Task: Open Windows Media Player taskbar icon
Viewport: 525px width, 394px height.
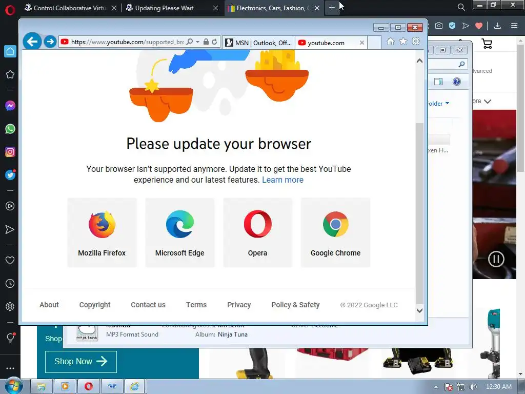Action: coord(65,387)
